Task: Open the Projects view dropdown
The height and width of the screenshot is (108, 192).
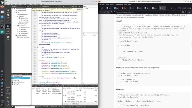Action: click(17, 7)
